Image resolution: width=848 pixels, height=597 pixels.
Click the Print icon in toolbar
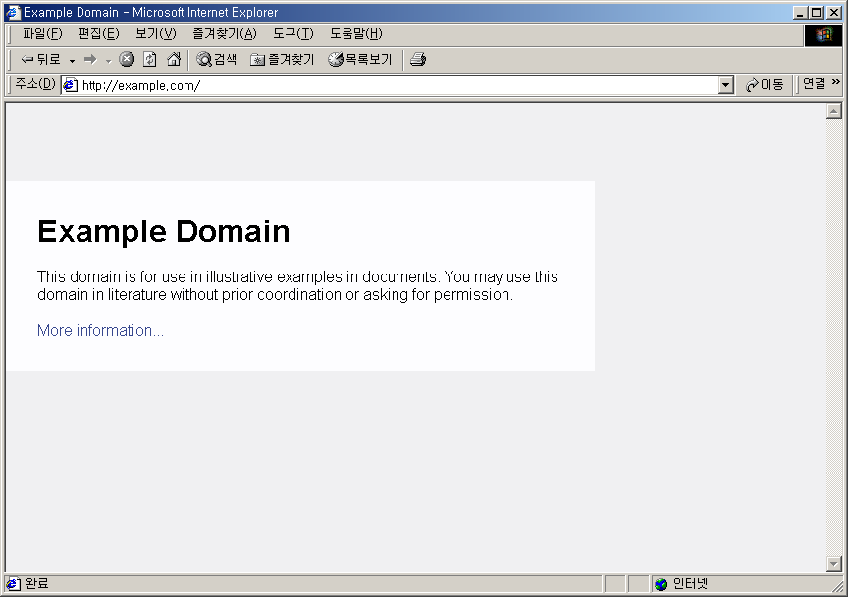[418, 59]
